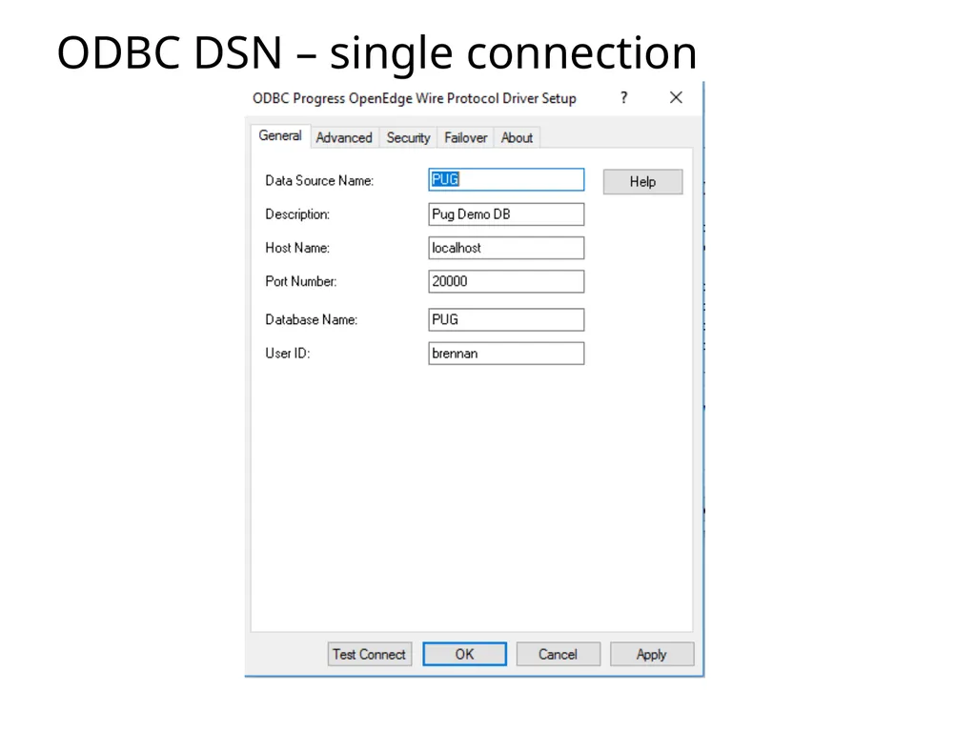Apply the DSN settings

tap(652, 654)
